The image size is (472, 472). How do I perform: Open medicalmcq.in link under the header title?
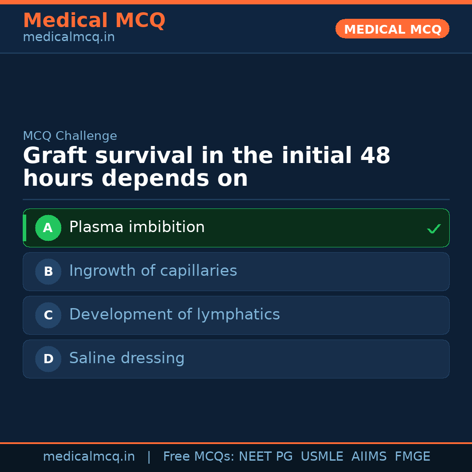click(69, 37)
